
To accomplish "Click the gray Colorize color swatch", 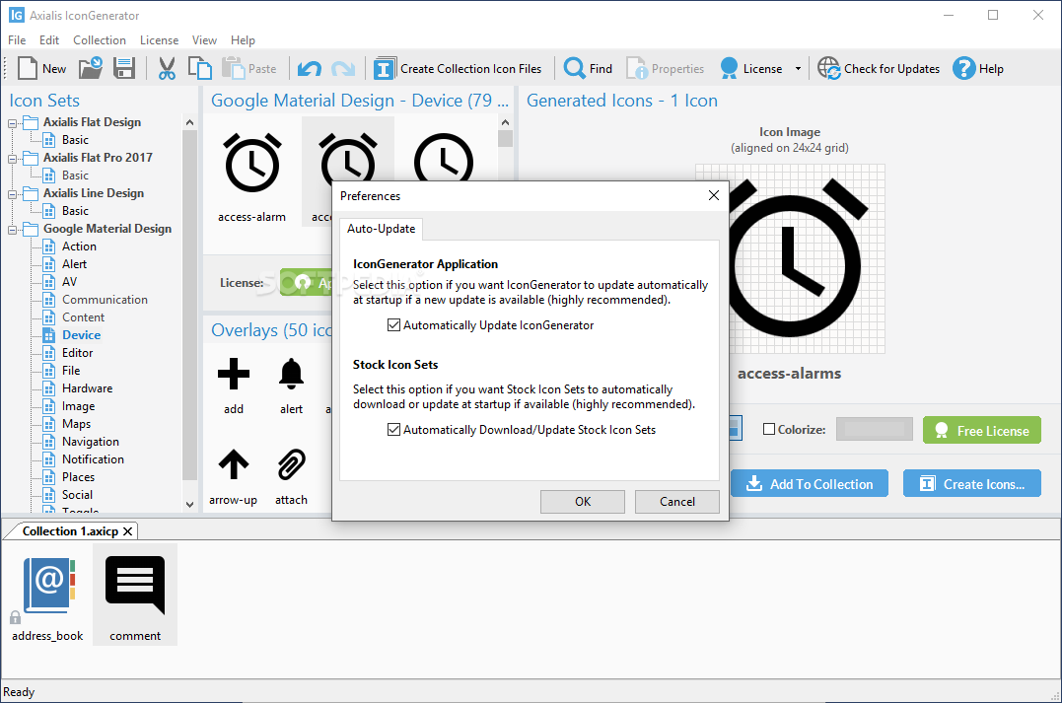I will coord(875,429).
